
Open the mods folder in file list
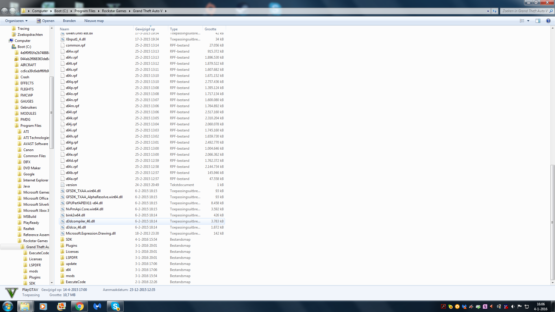coord(70,276)
